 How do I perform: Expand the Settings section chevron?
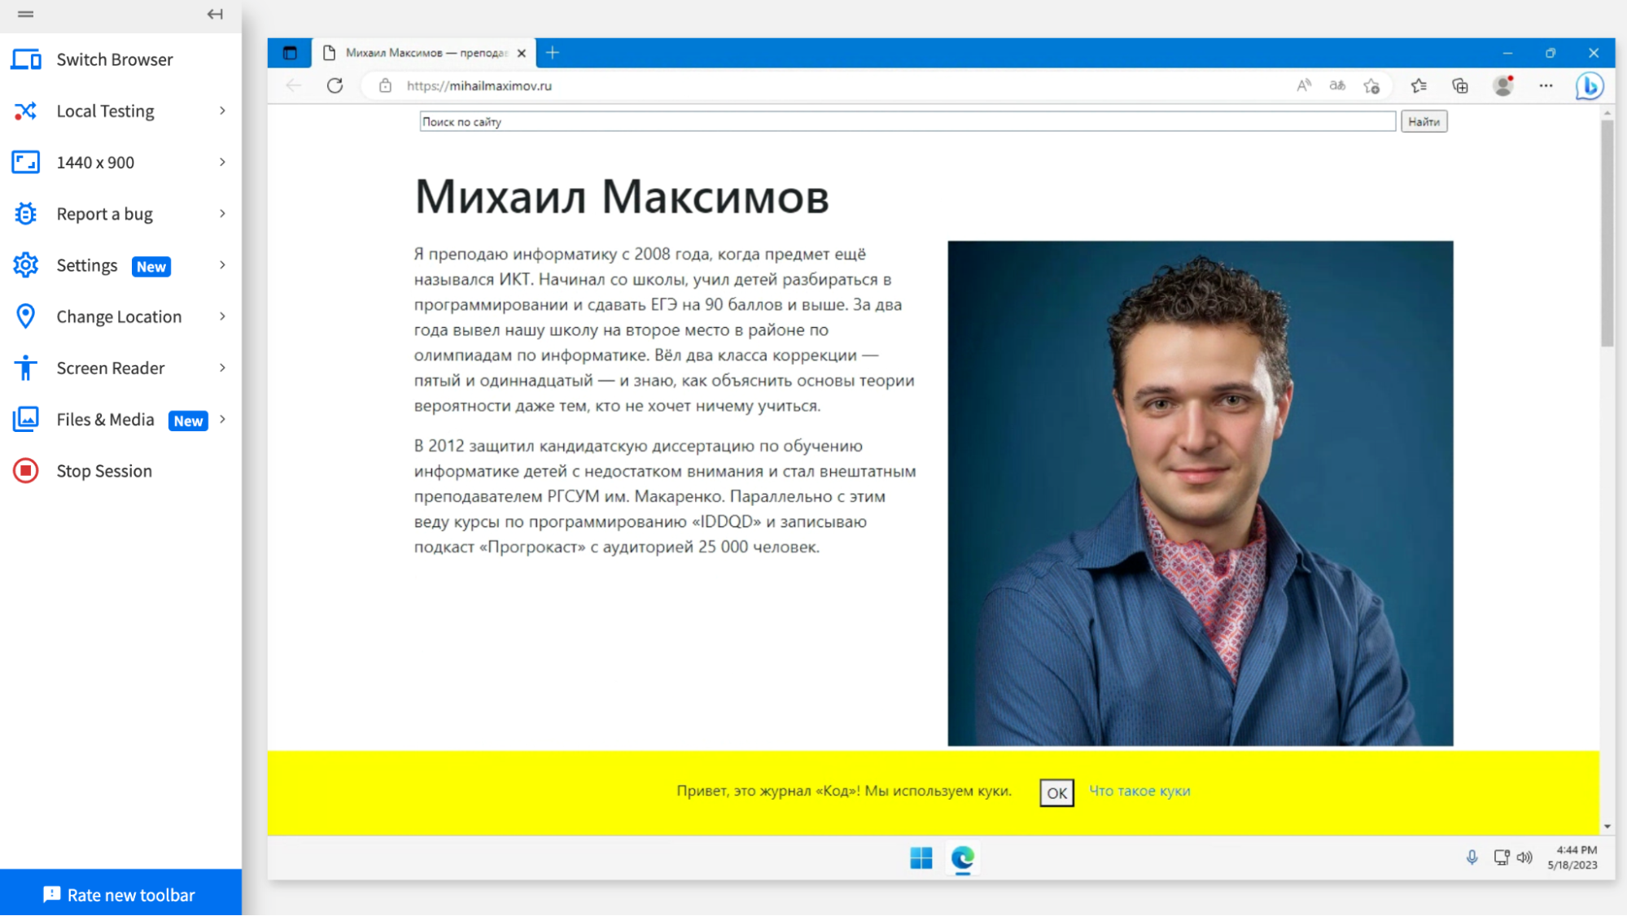point(221,265)
